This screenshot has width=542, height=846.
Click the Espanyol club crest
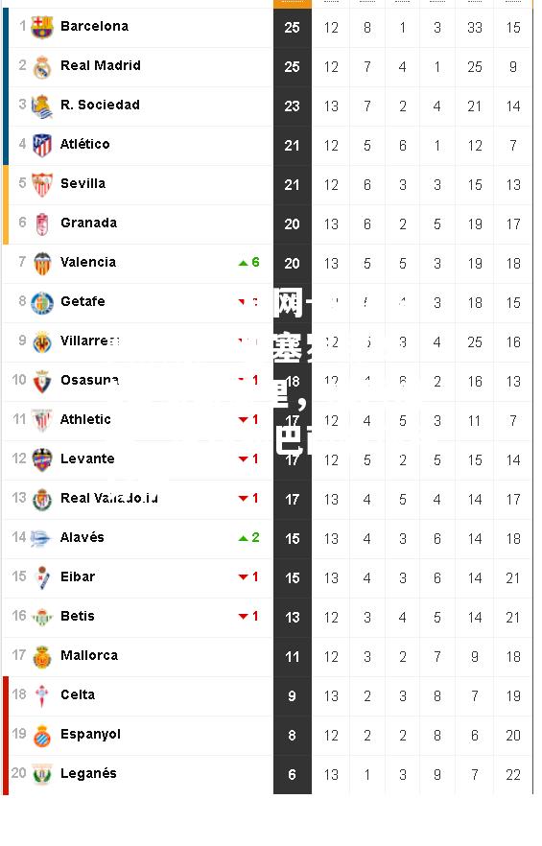pos(42,736)
